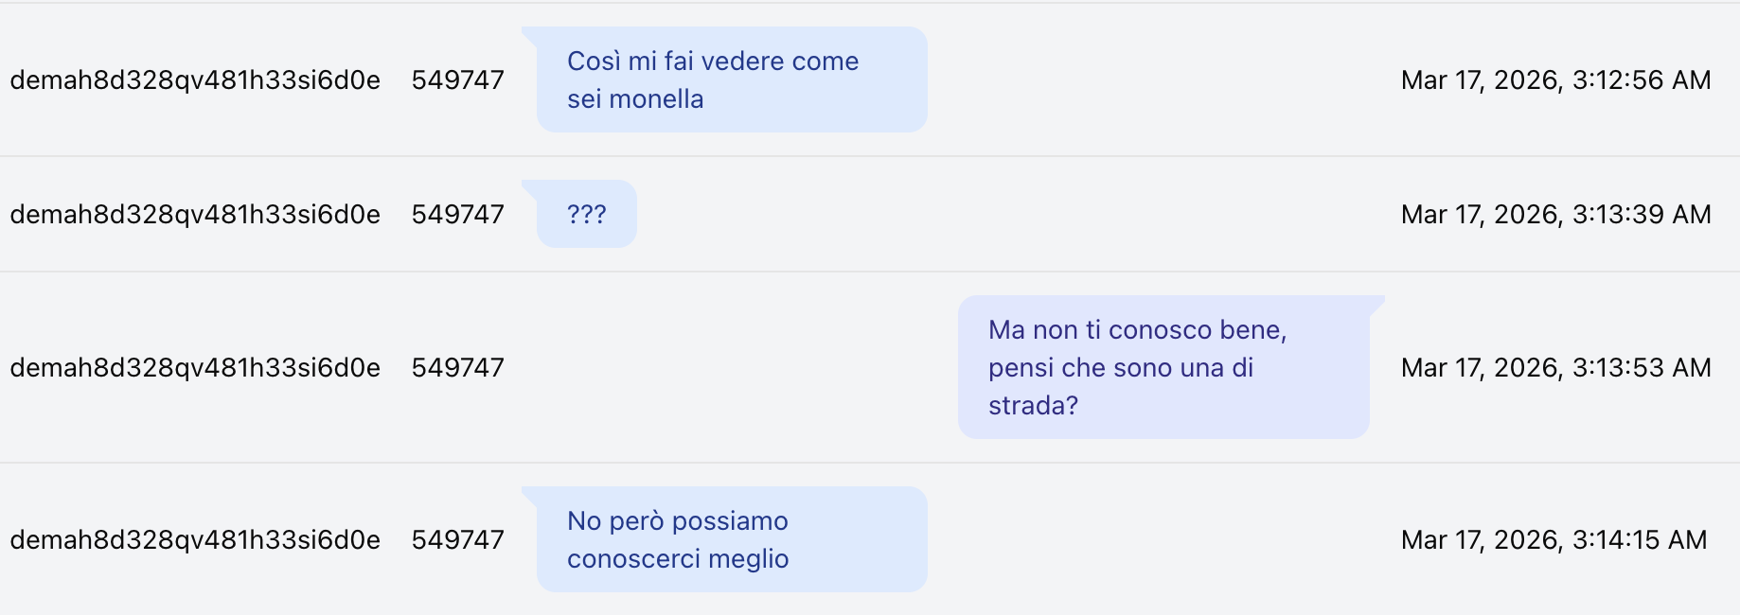This screenshot has width=1740, height=615.
Task: Click the user ID in the last row
Action: coord(195,540)
